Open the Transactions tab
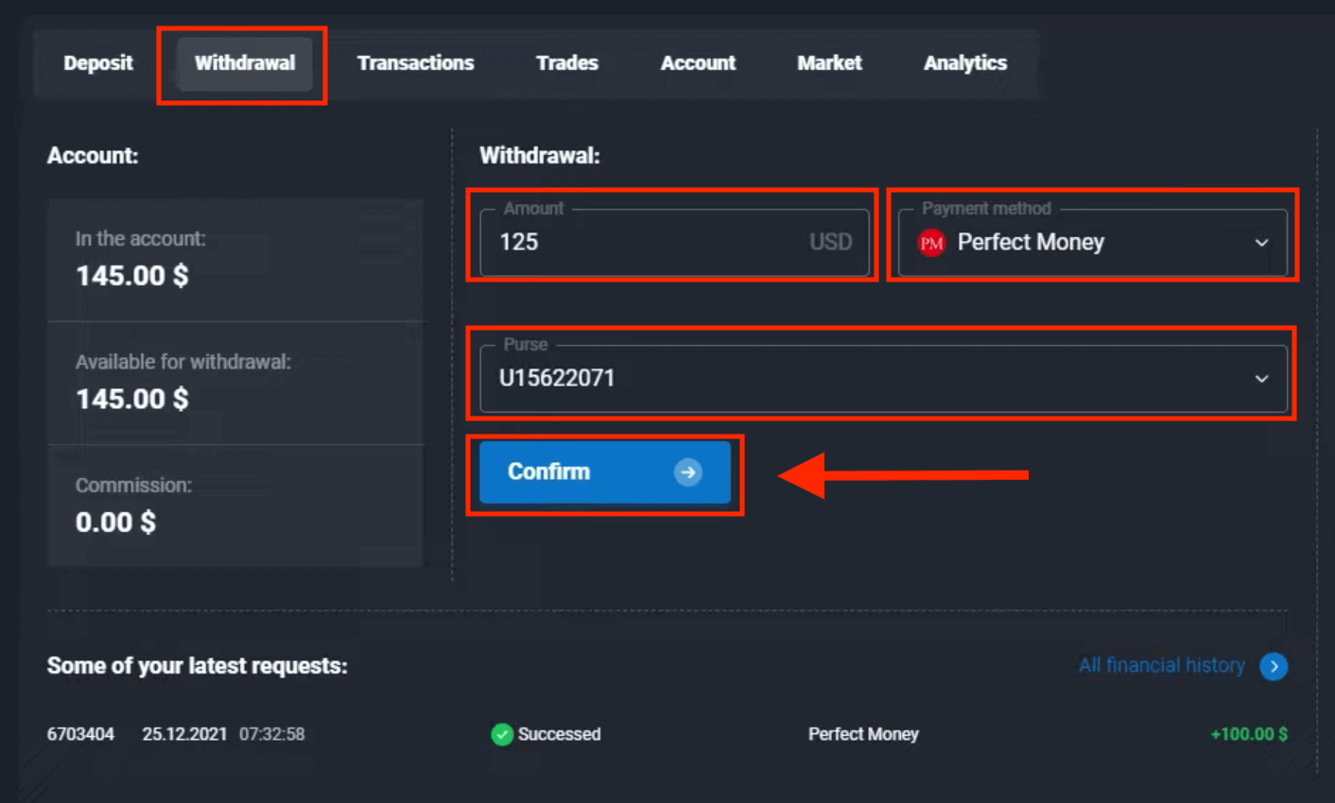 pos(415,63)
